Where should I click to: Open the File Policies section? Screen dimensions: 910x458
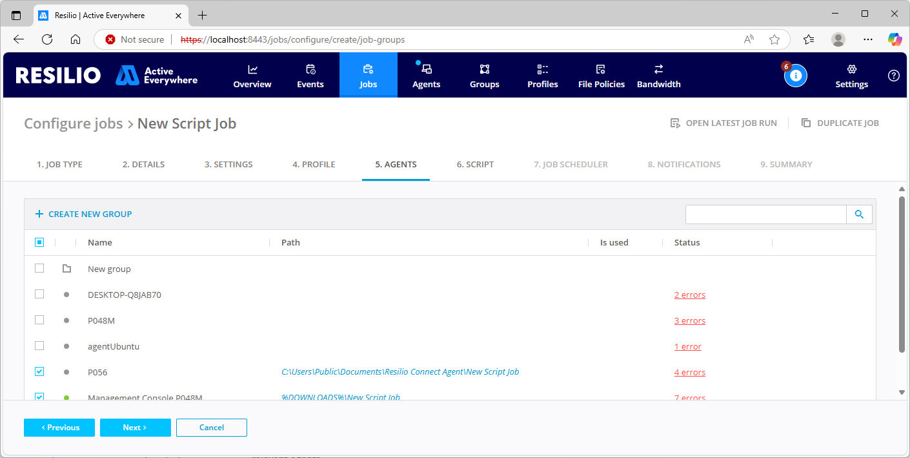[601, 76]
